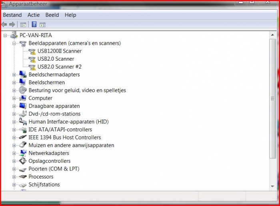Click the Computer category icon
This screenshot has width=280, height=206.
point(23,98)
